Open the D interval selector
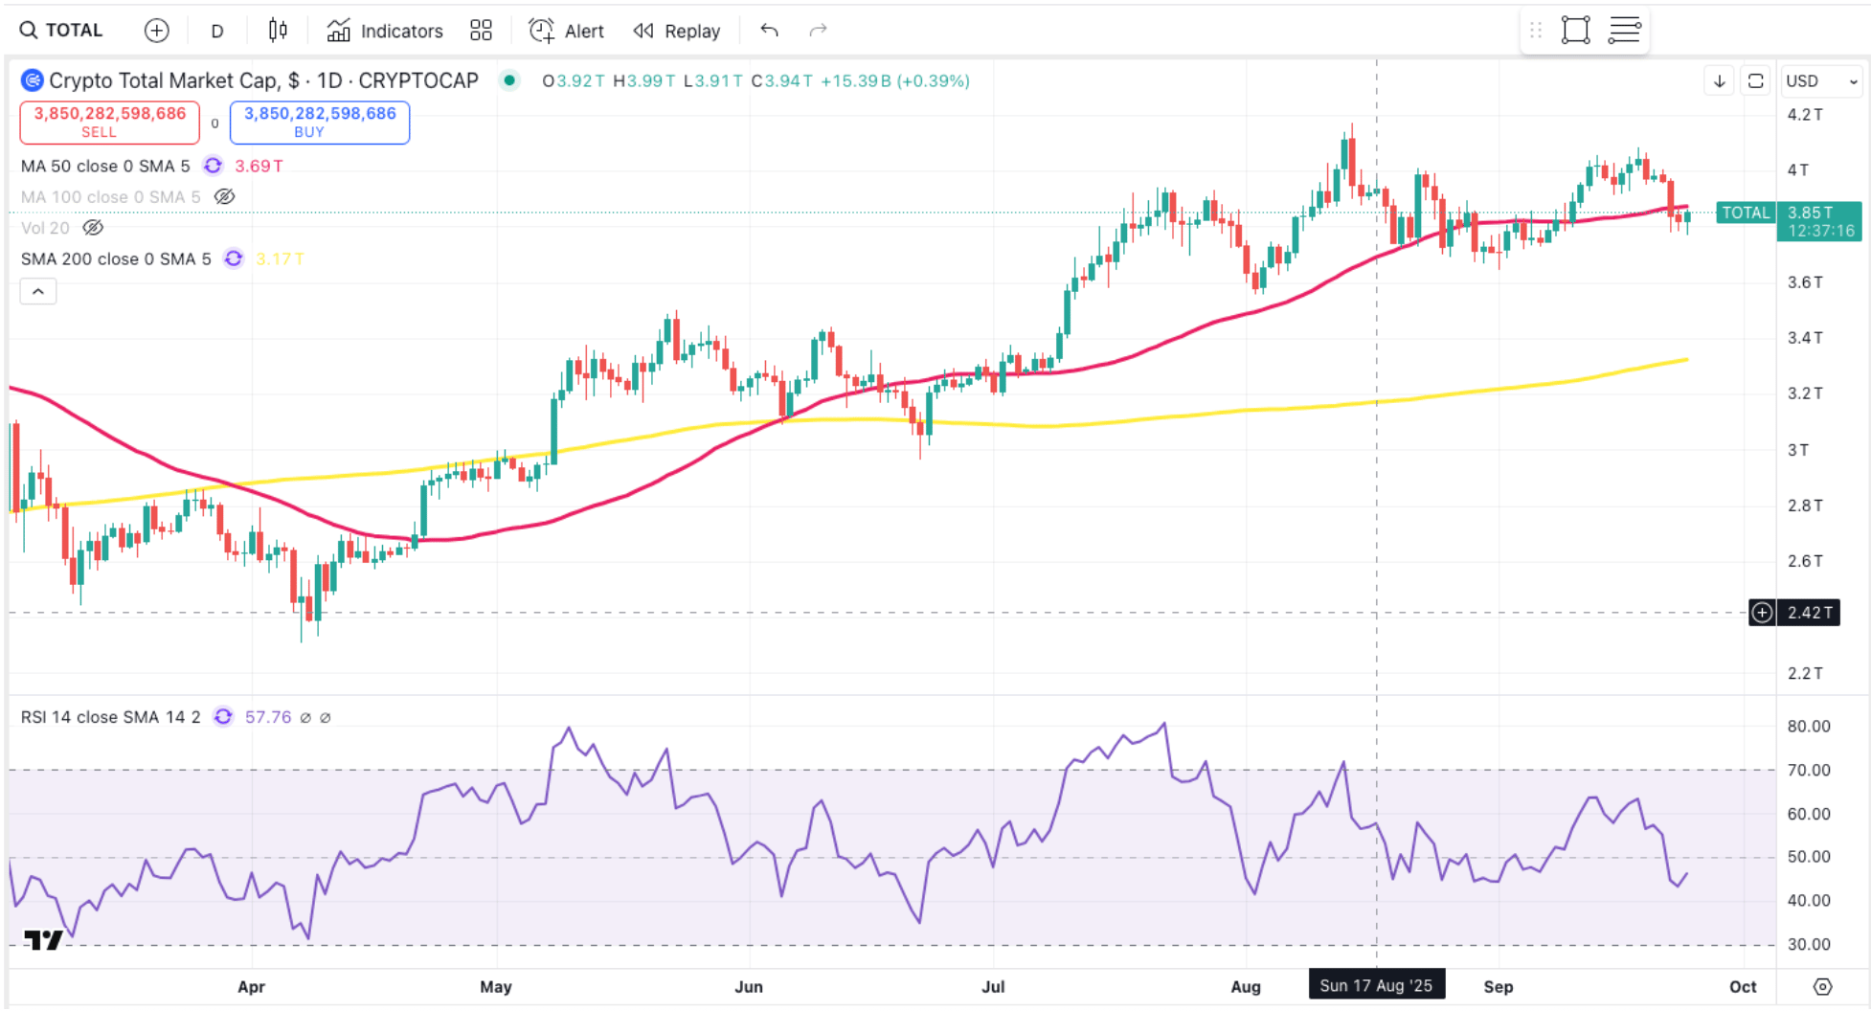The height and width of the screenshot is (1011, 1871). coord(217,31)
